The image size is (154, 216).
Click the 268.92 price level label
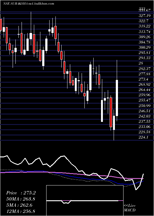(145, 85)
